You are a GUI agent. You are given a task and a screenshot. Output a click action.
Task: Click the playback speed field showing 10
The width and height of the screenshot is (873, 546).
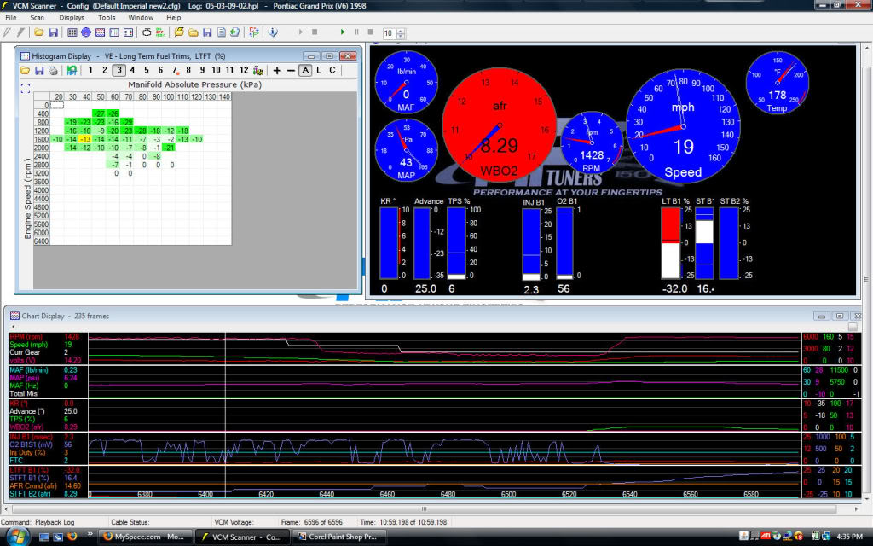[389, 33]
